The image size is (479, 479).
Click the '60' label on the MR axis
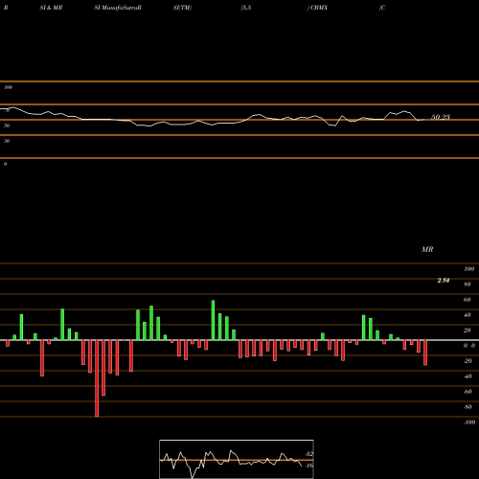click(x=467, y=300)
